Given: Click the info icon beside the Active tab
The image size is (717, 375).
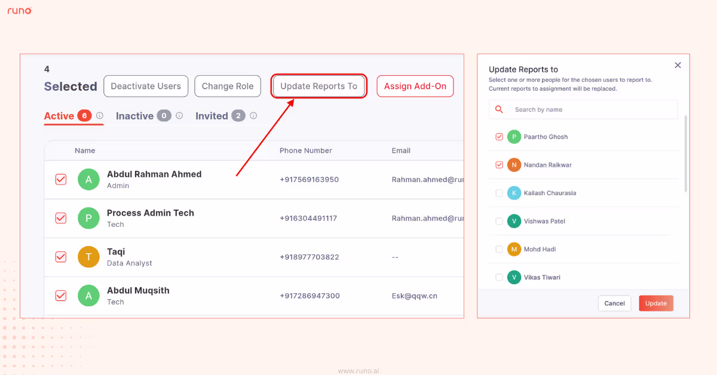Looking at the screenshot, I should pos(100,115).
